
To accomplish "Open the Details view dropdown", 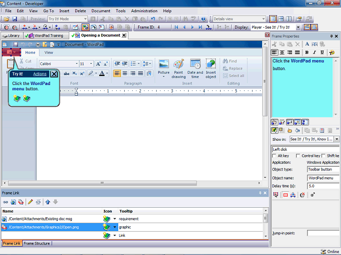I will point(263,19).
